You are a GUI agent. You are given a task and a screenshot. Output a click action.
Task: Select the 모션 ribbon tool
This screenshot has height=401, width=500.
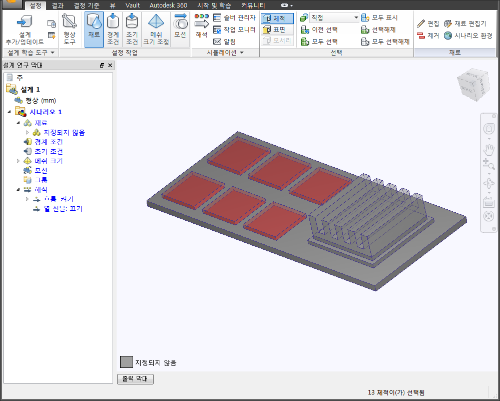180,30
